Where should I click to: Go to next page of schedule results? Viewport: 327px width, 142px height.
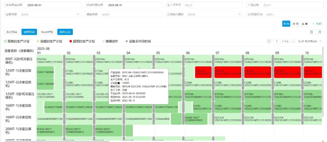tap(293, 41)
